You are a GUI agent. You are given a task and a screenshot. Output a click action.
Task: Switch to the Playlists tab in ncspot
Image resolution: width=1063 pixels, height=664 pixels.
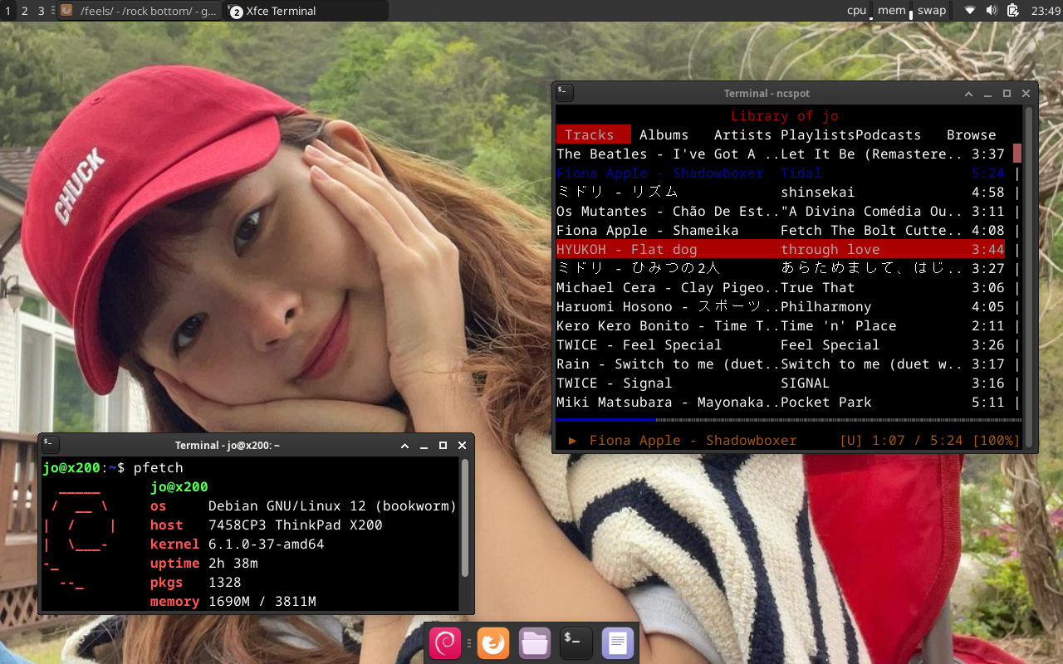click(817, 134)
